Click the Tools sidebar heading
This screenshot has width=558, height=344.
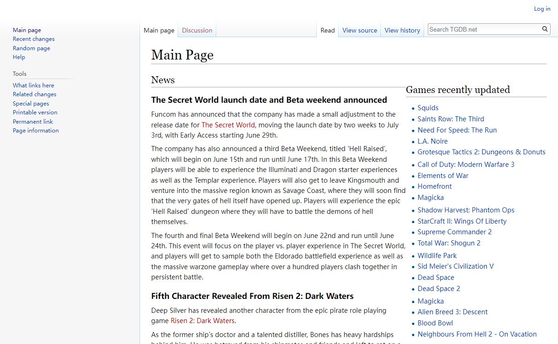coord(20,74)
